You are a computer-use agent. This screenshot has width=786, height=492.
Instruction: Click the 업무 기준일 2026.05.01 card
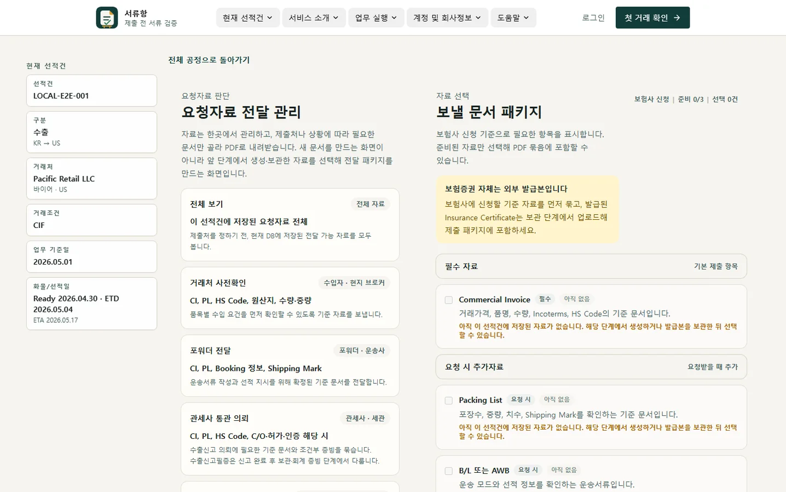(91, 256)
